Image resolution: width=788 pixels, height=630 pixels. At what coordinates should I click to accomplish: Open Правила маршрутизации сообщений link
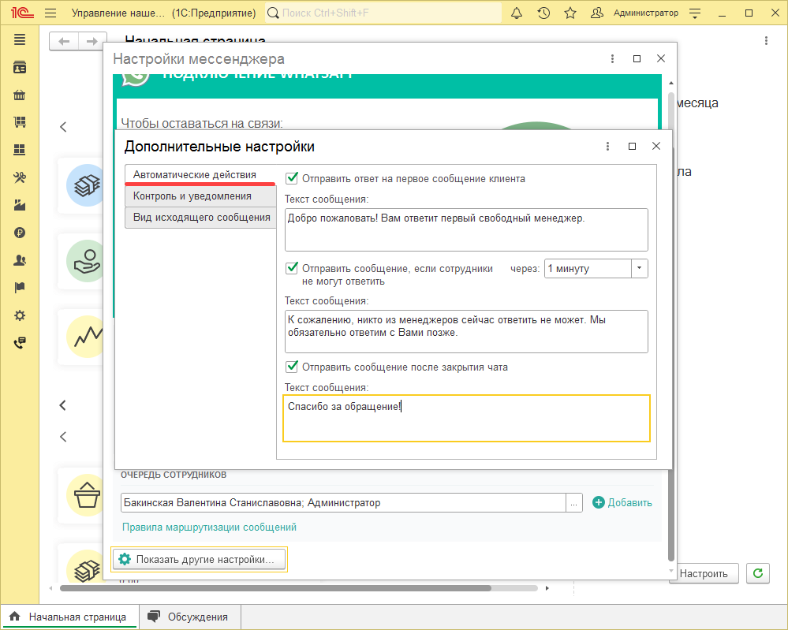209,527
